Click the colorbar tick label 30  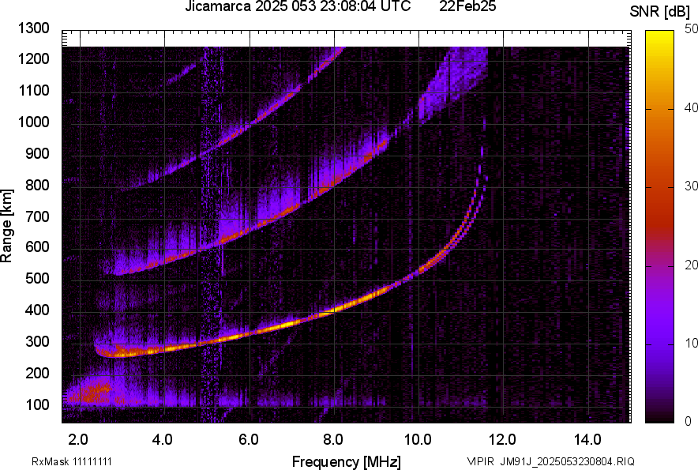(x=691, y=186)
